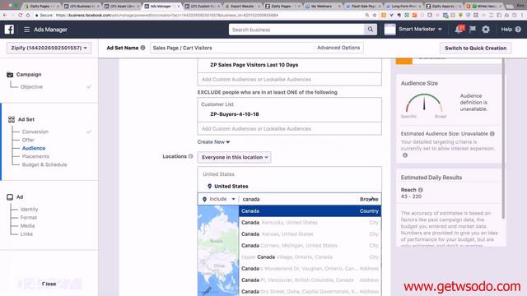The image size is (527, 296).
Task: Select Upper Canada Village, Ontario suggestion
Action: [x=310, y=257]
